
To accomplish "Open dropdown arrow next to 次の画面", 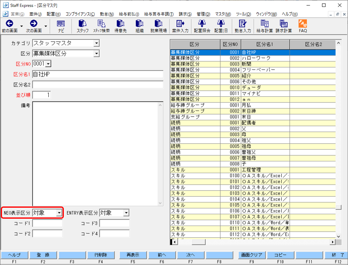I will pyautogui.click(x=46, y=26).
